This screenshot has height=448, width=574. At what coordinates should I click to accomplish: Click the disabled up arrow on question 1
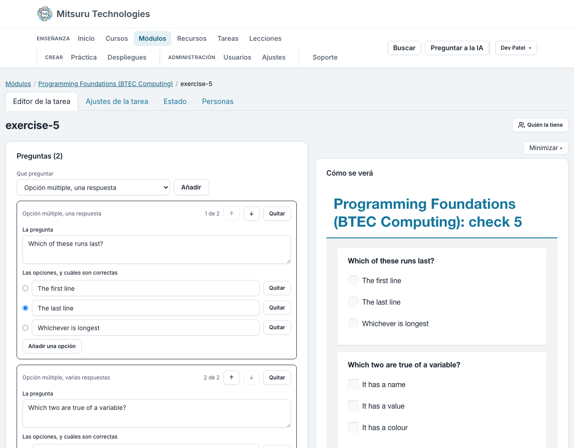(x=231, y=214)
